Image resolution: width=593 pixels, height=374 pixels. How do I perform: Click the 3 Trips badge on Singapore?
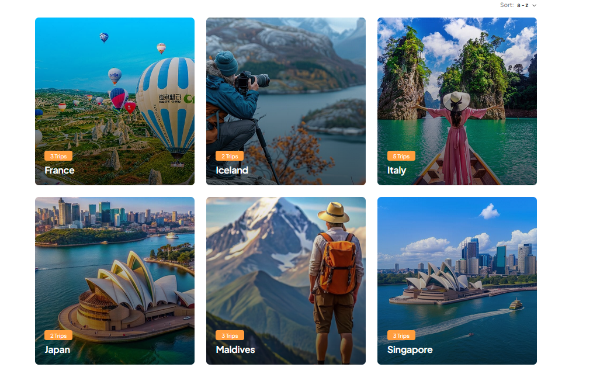point(401,335)
